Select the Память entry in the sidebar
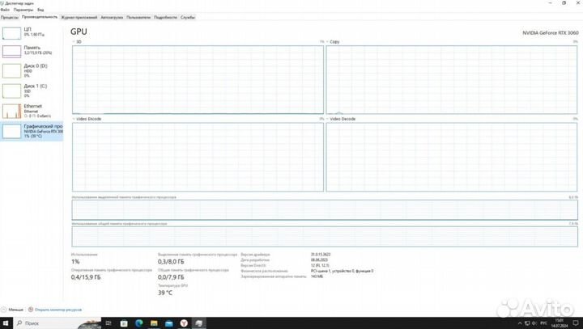Screen dimensions: 583x329 click(32, 51)
